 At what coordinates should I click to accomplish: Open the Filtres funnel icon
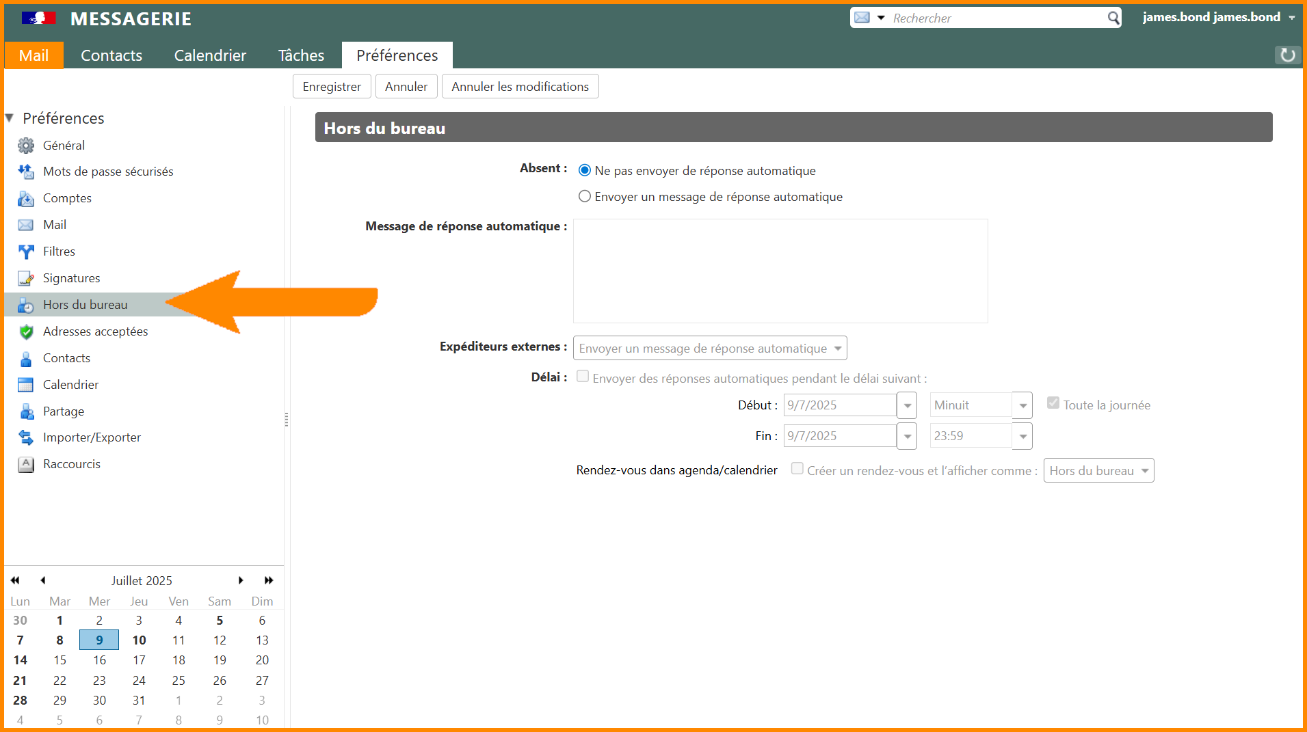(x=26, y=252)
